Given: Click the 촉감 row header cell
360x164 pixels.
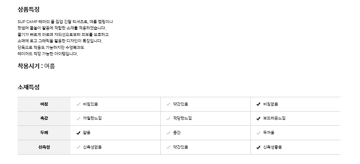Looking at the screenshot, I should click(x=44, y=118).
